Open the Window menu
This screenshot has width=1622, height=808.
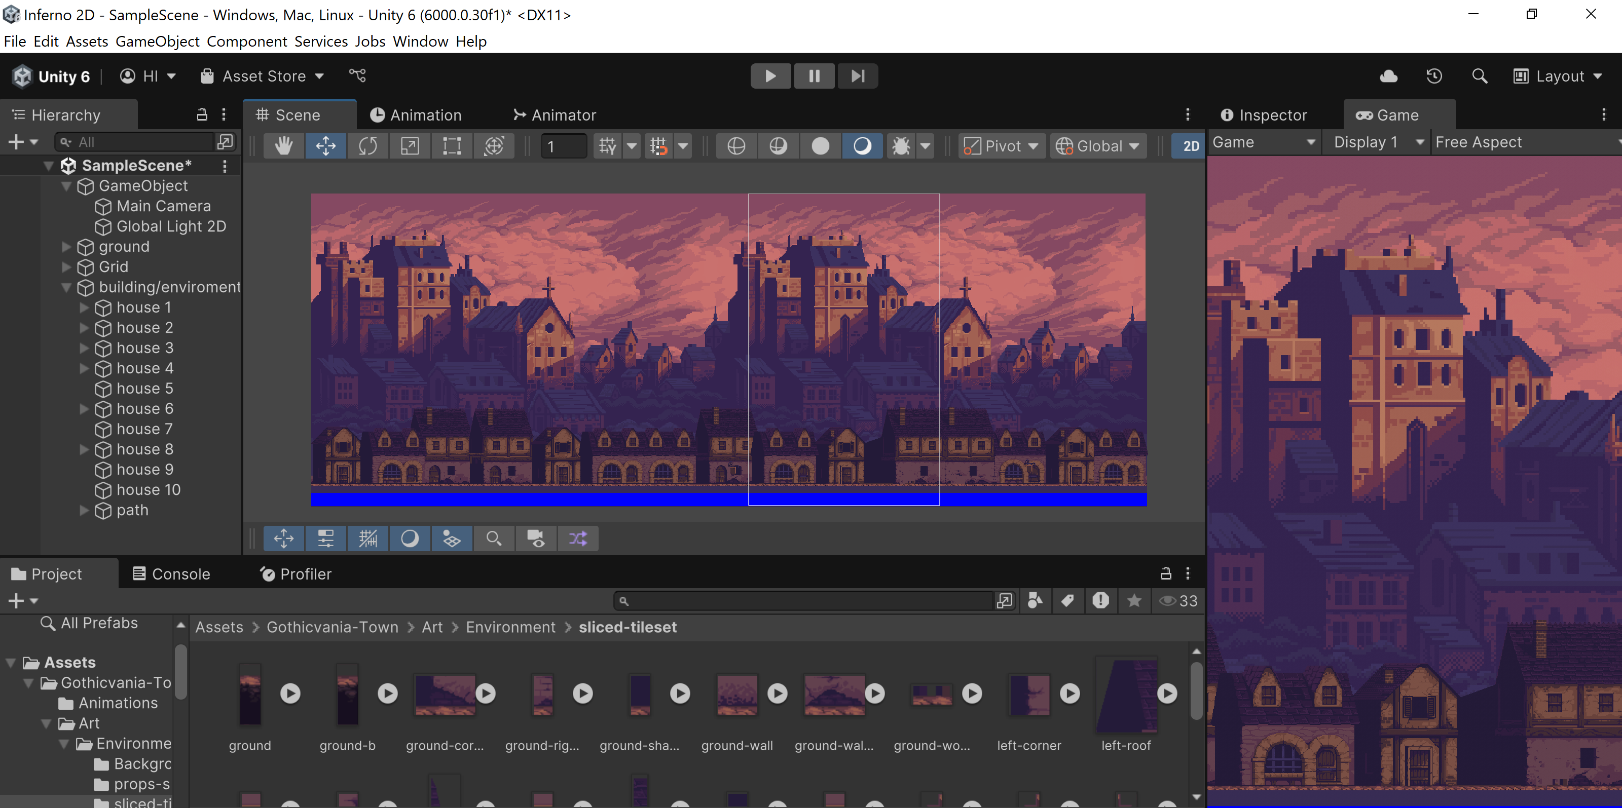421,42
